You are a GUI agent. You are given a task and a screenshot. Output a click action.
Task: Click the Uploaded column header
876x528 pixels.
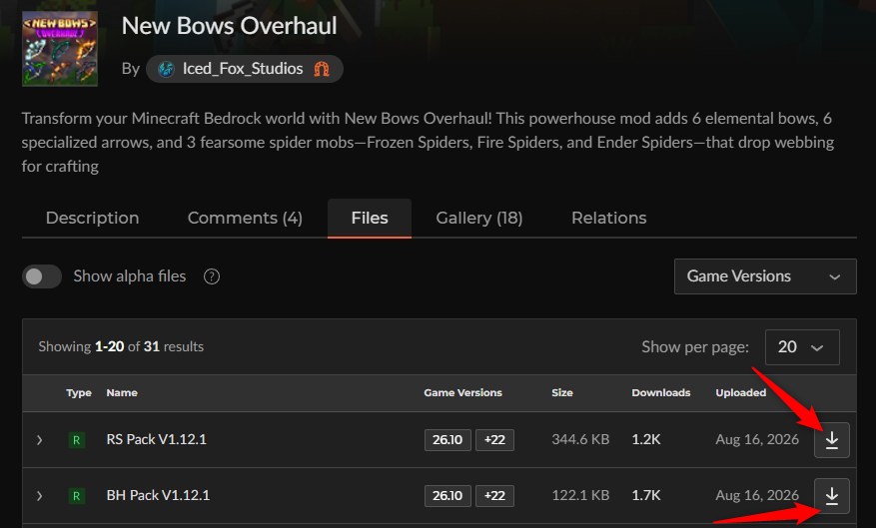(x=741, y=393)
